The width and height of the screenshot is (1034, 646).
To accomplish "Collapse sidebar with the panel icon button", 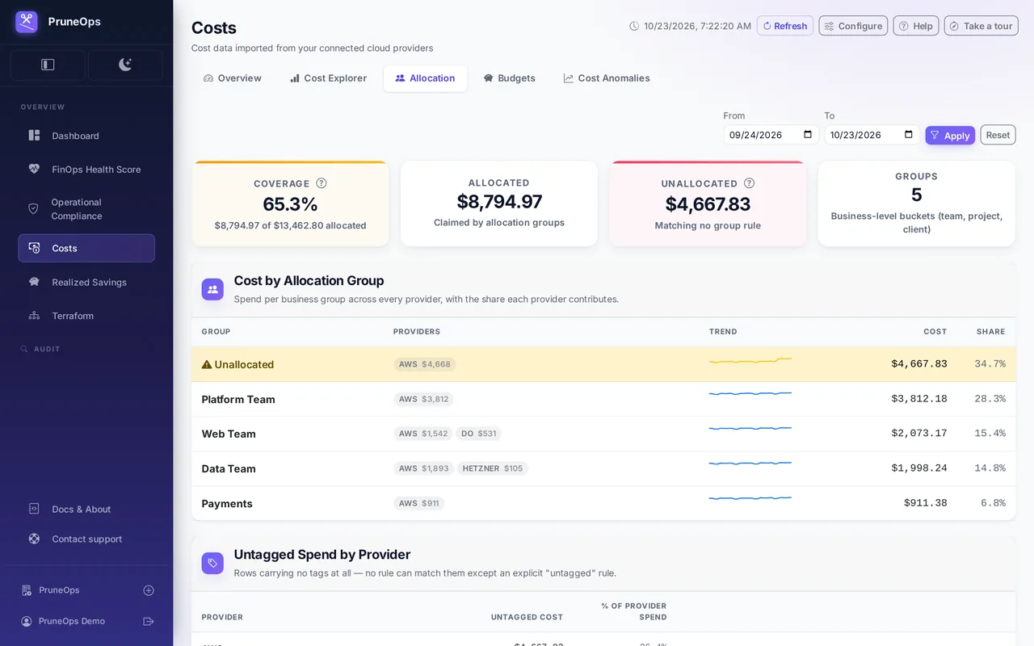I will point(48,65).
